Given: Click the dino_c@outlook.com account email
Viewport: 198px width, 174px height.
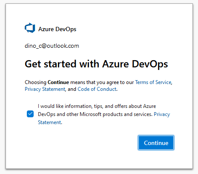Looking at the screenshot, I should point(52,46).
